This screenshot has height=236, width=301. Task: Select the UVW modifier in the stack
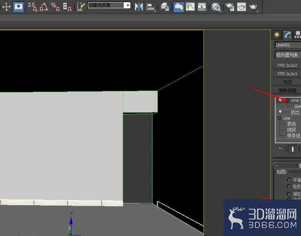tap(295, 100)
